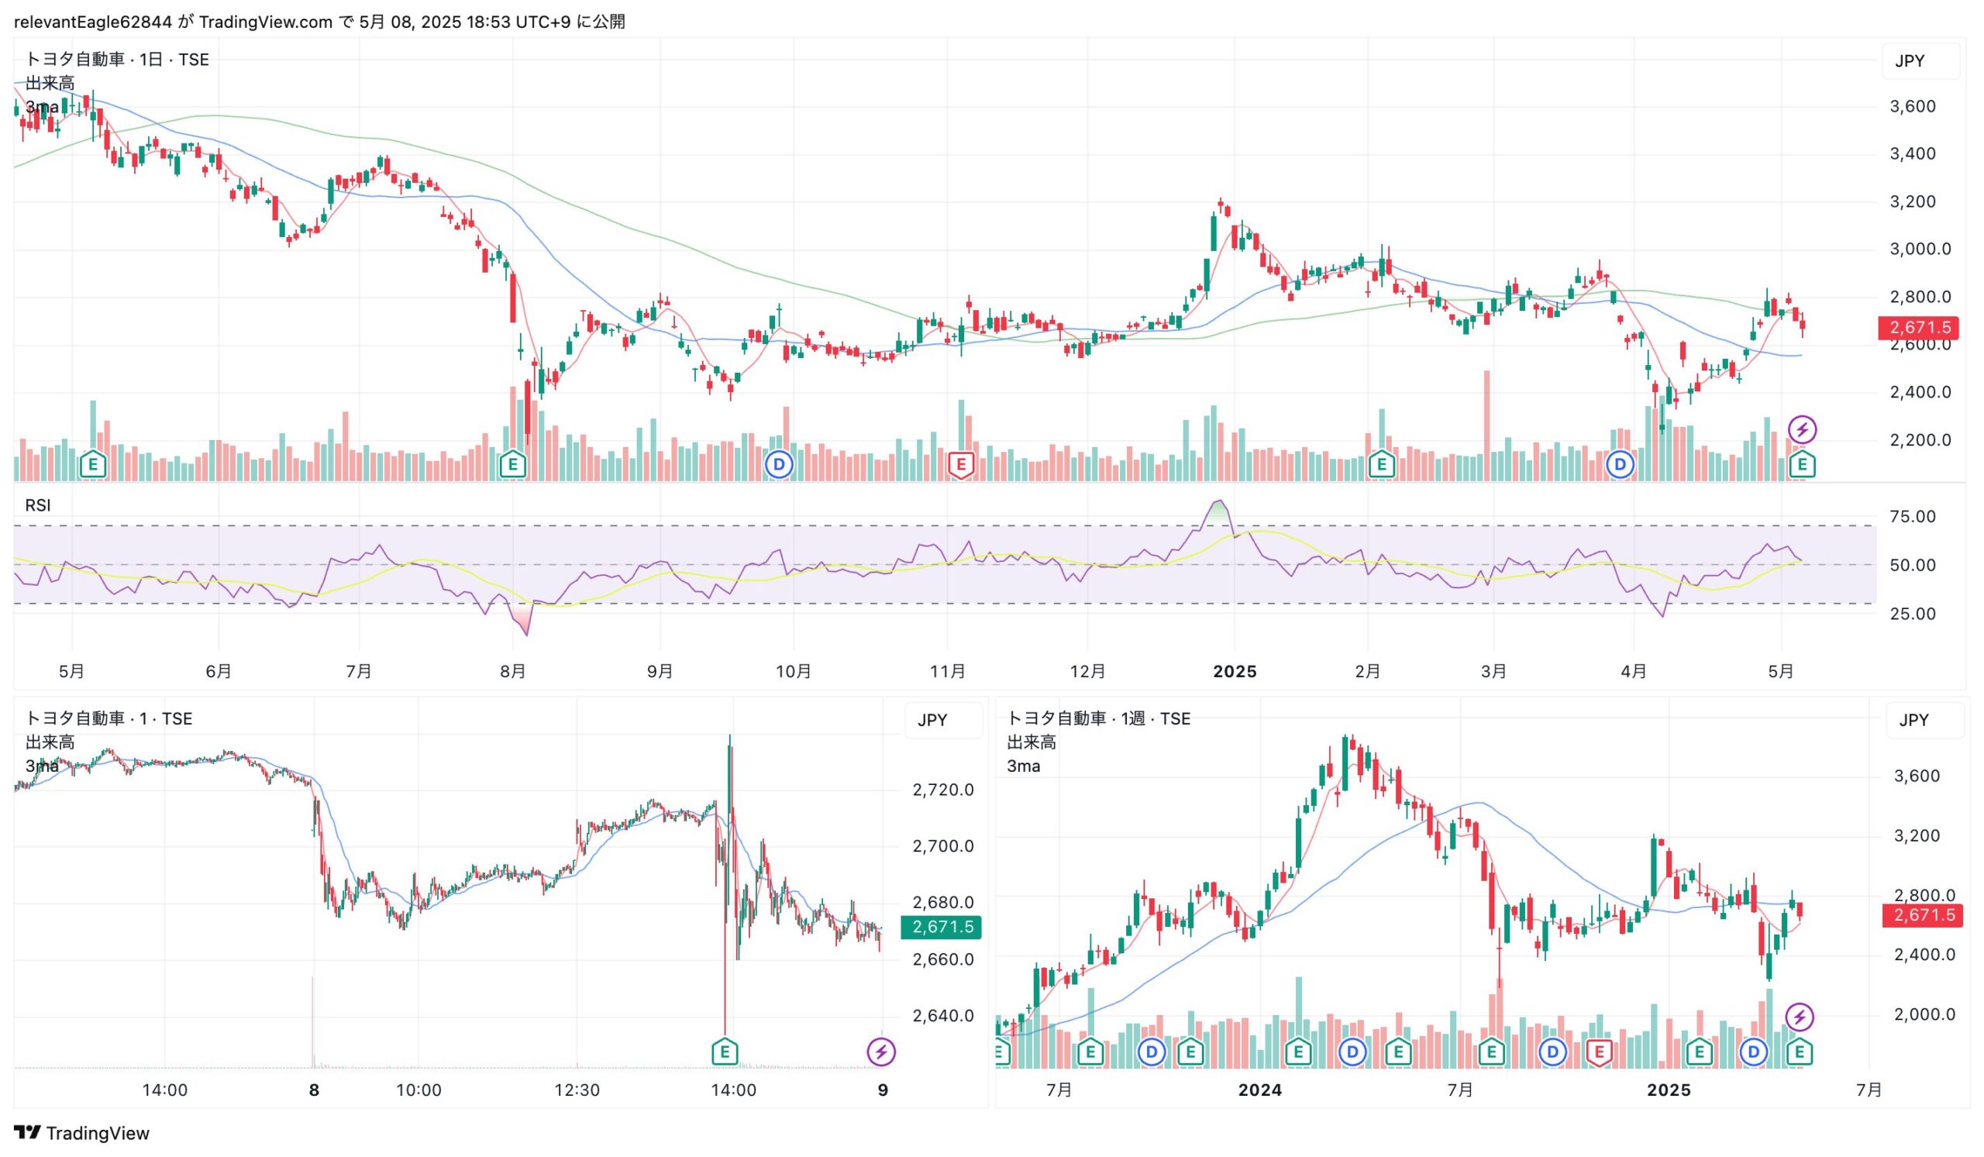This screenshot has height=1157, width=1984.
Task: Click the purple lightning news icon on daily chart
Action: pyautogui.click(x=1802, y=430)
